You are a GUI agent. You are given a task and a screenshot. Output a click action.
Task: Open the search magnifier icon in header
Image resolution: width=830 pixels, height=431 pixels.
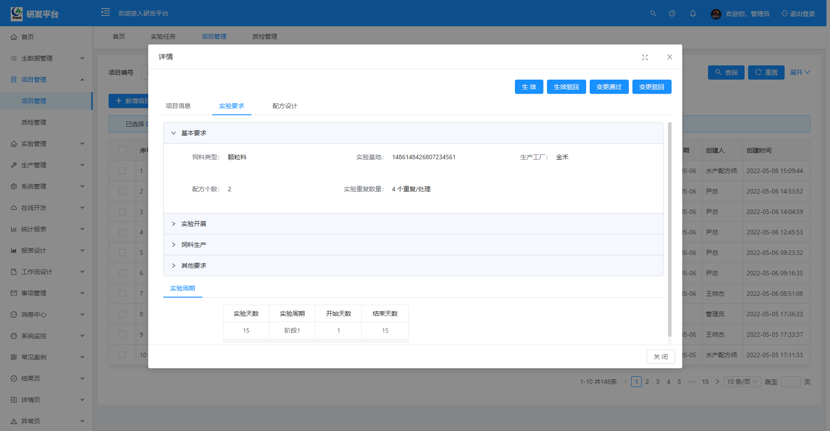(653, 13)
